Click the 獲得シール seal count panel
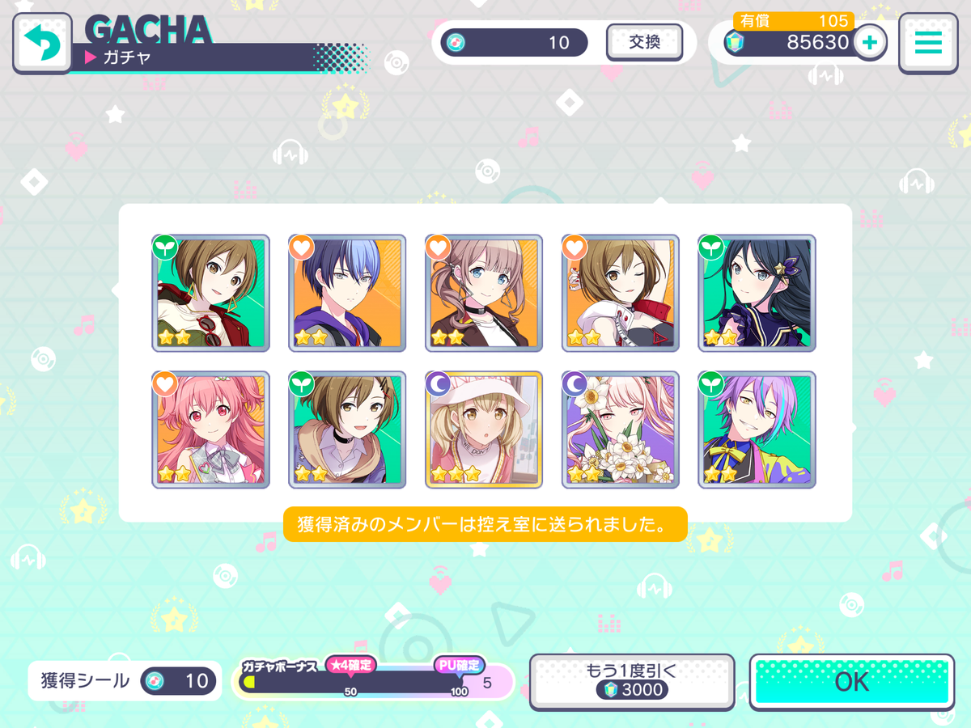Image resolution: width=971 pixels, height=728 pixels. 125,681
